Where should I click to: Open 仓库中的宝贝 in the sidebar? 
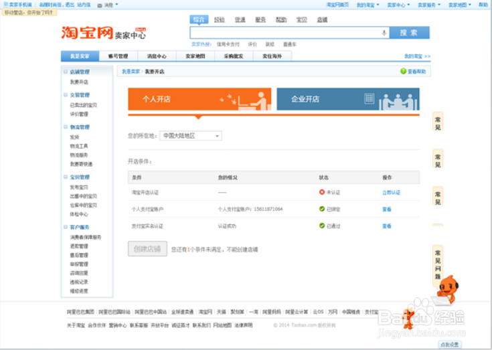[x=84, y=205]
